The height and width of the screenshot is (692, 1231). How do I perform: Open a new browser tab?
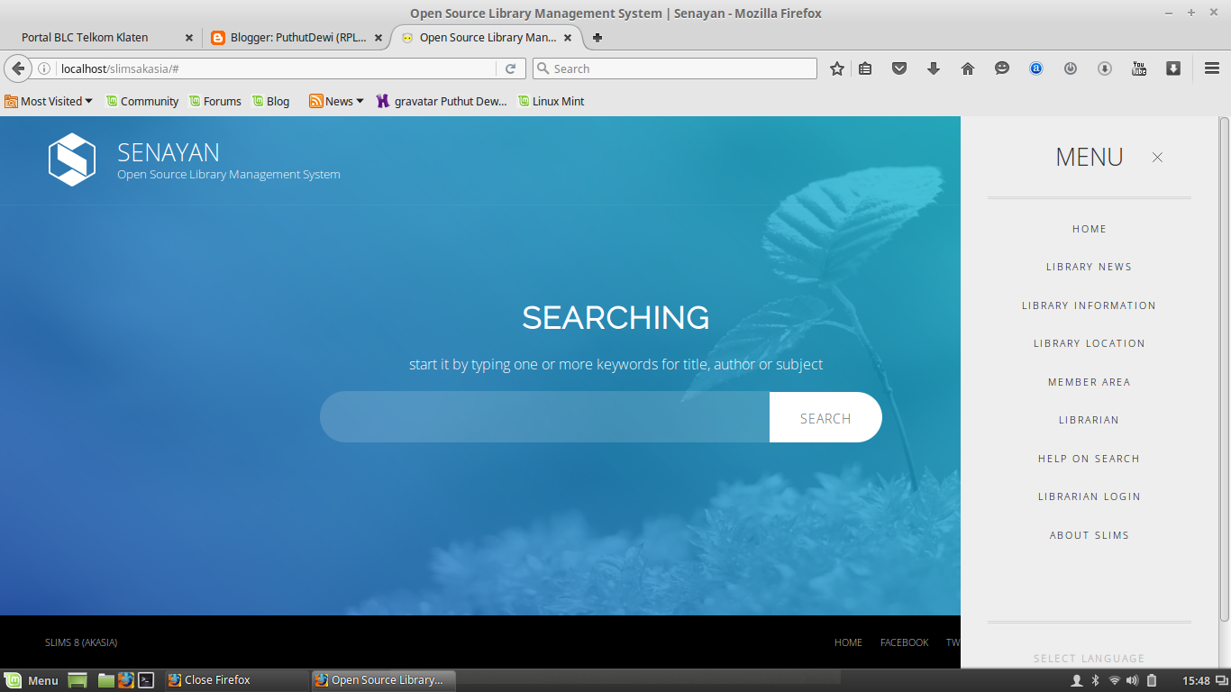coord(597,38)
